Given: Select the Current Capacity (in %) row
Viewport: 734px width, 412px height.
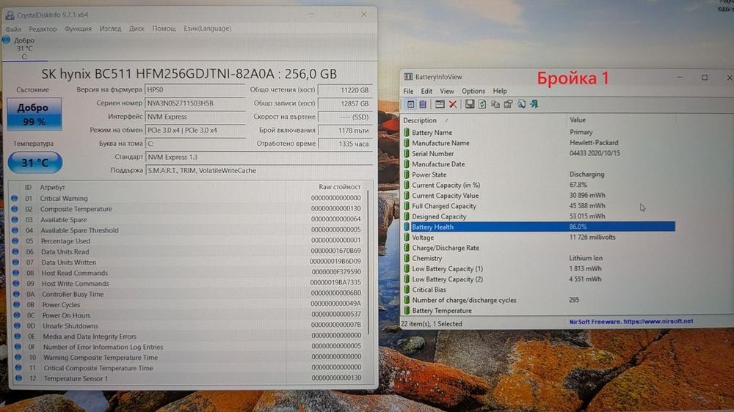Looking at the screenshot, I should (x=539, y=185).
